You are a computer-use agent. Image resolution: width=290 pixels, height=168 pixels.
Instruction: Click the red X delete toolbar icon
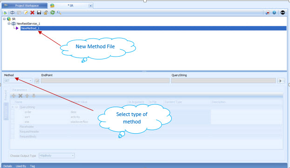click(33, 13)
